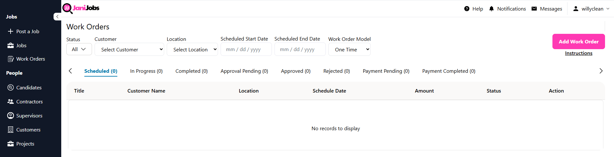Click the Supervisors sidebar icon
This screenshot has height=157, width=614.
point(11,116)
